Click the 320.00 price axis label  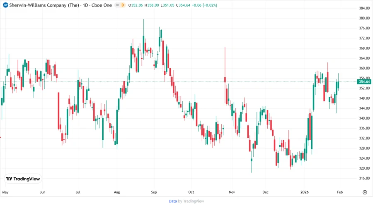coord(364,168)
